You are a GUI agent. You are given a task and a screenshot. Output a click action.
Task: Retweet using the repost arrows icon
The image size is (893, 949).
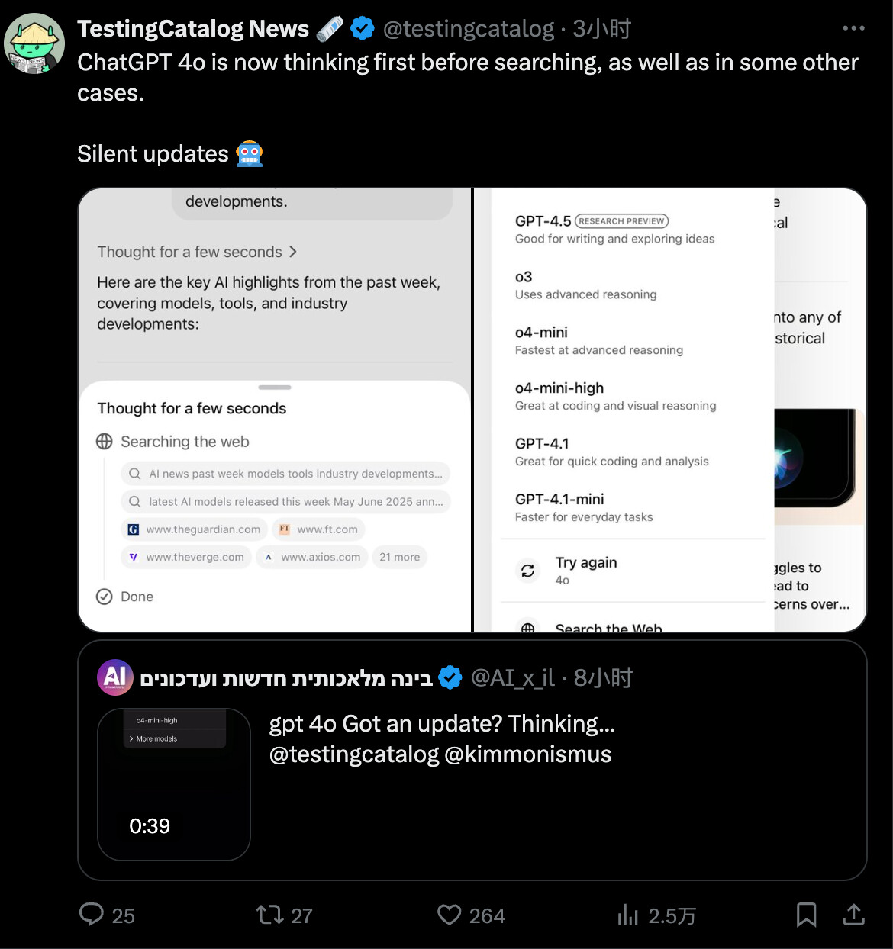[269, 914]
